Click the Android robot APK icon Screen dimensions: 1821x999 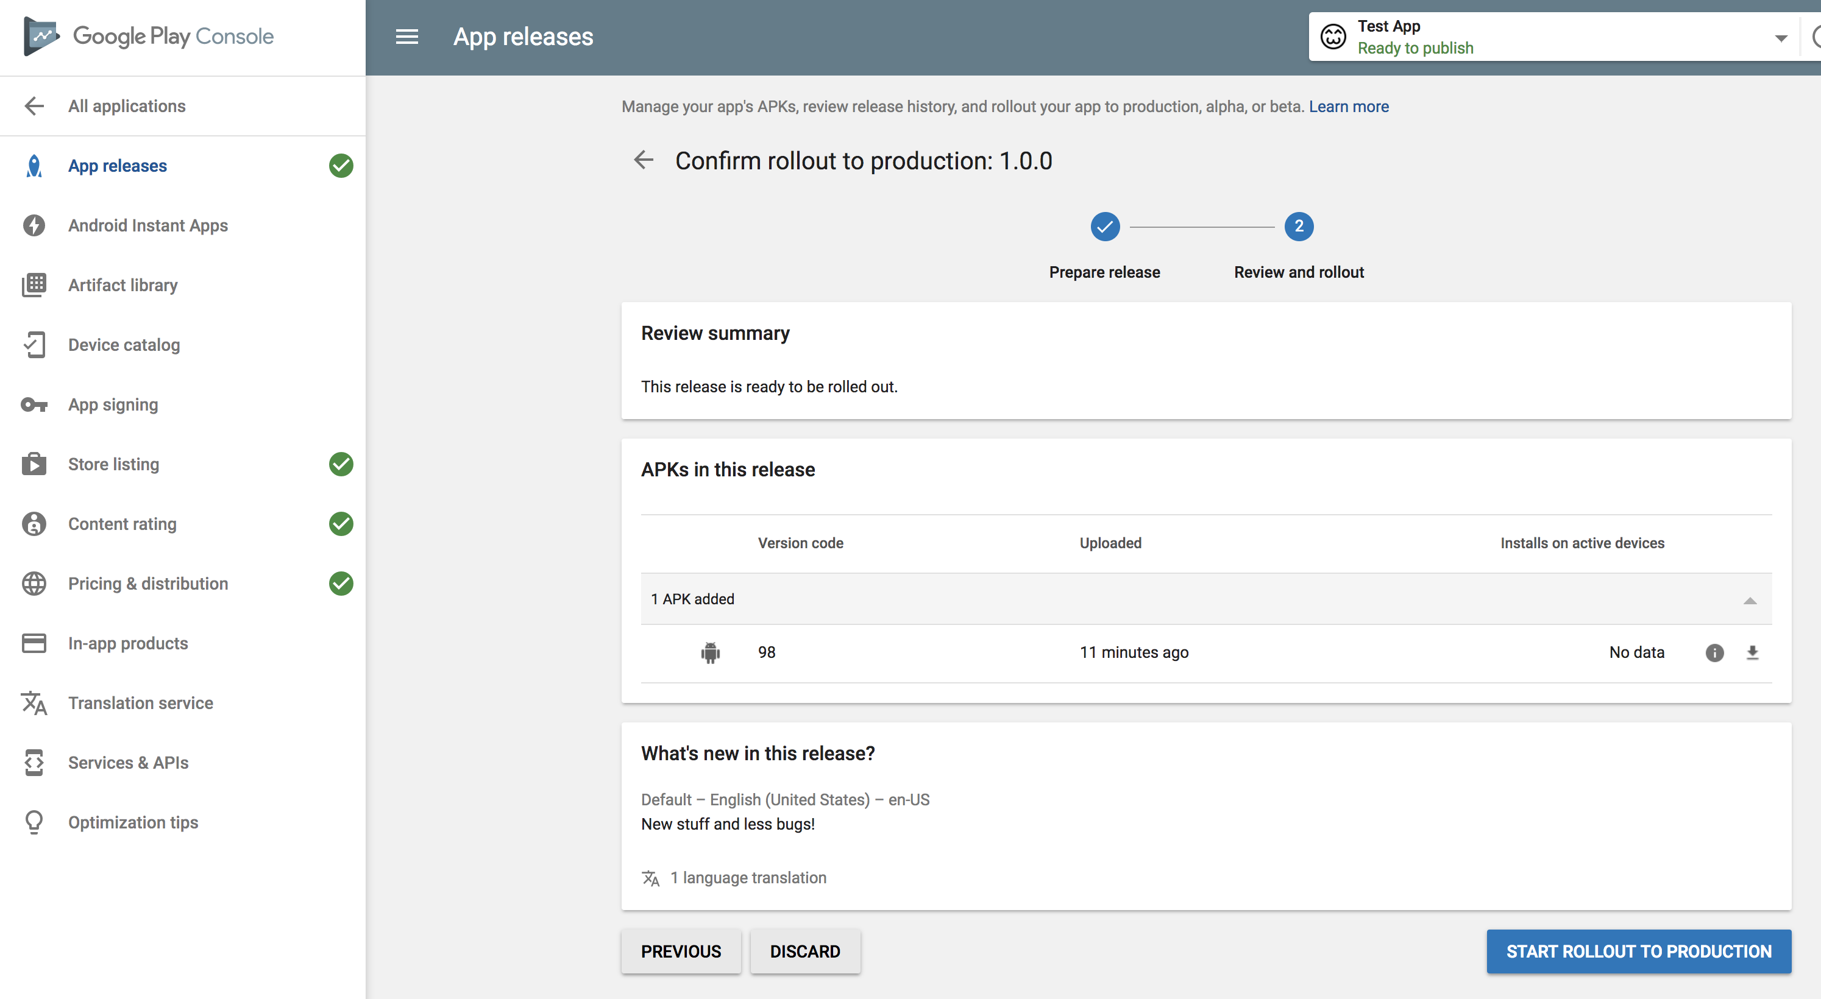pos(711,652)
